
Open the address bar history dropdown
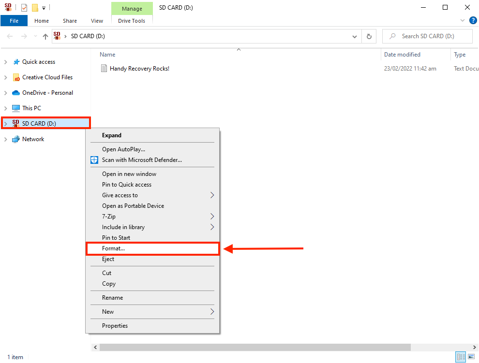point(354,37)
